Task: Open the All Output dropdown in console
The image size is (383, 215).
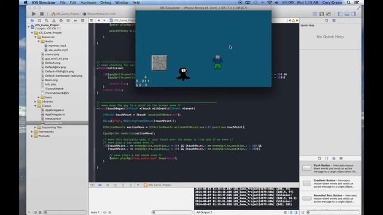Action: (204, 213)
